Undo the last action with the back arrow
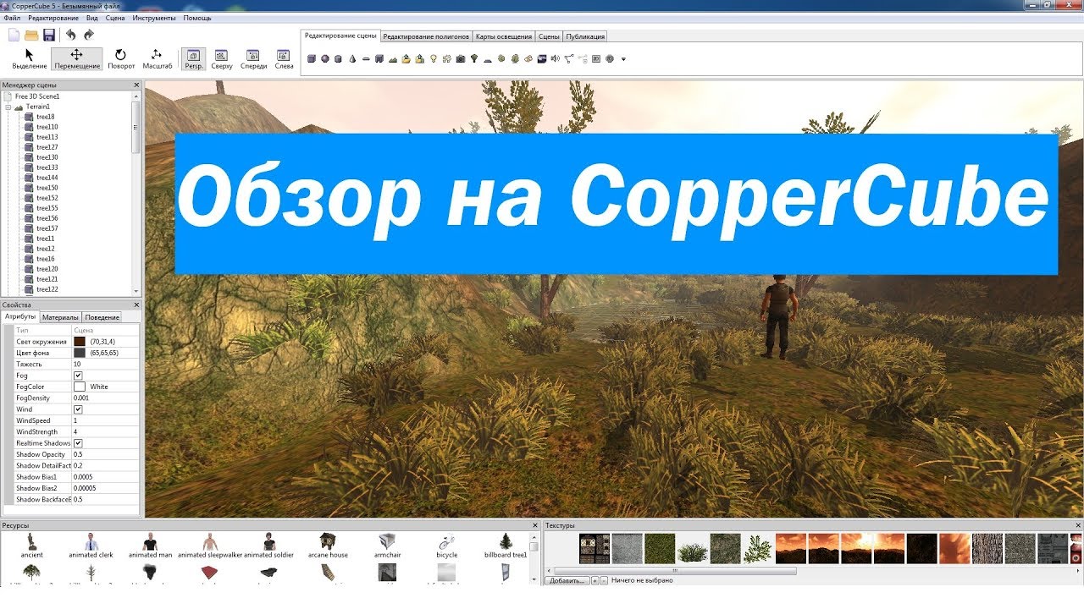 click(70, 35)
